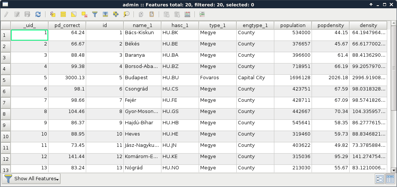Click the save edits floppy disk icon

(x=27, y=14)
